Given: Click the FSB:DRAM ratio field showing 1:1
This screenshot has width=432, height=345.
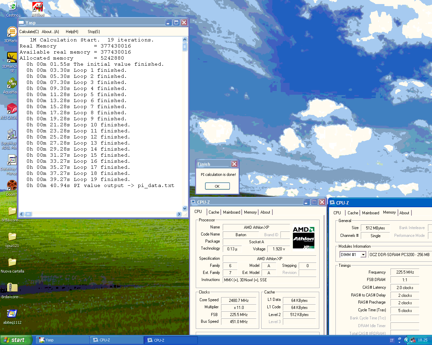Looking at the screenshot, I should (x=405, y=280).
